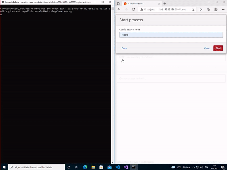This screenshot has width=227, height=170.
Task: Open the browser profile avatar
Action: [216, 9]
